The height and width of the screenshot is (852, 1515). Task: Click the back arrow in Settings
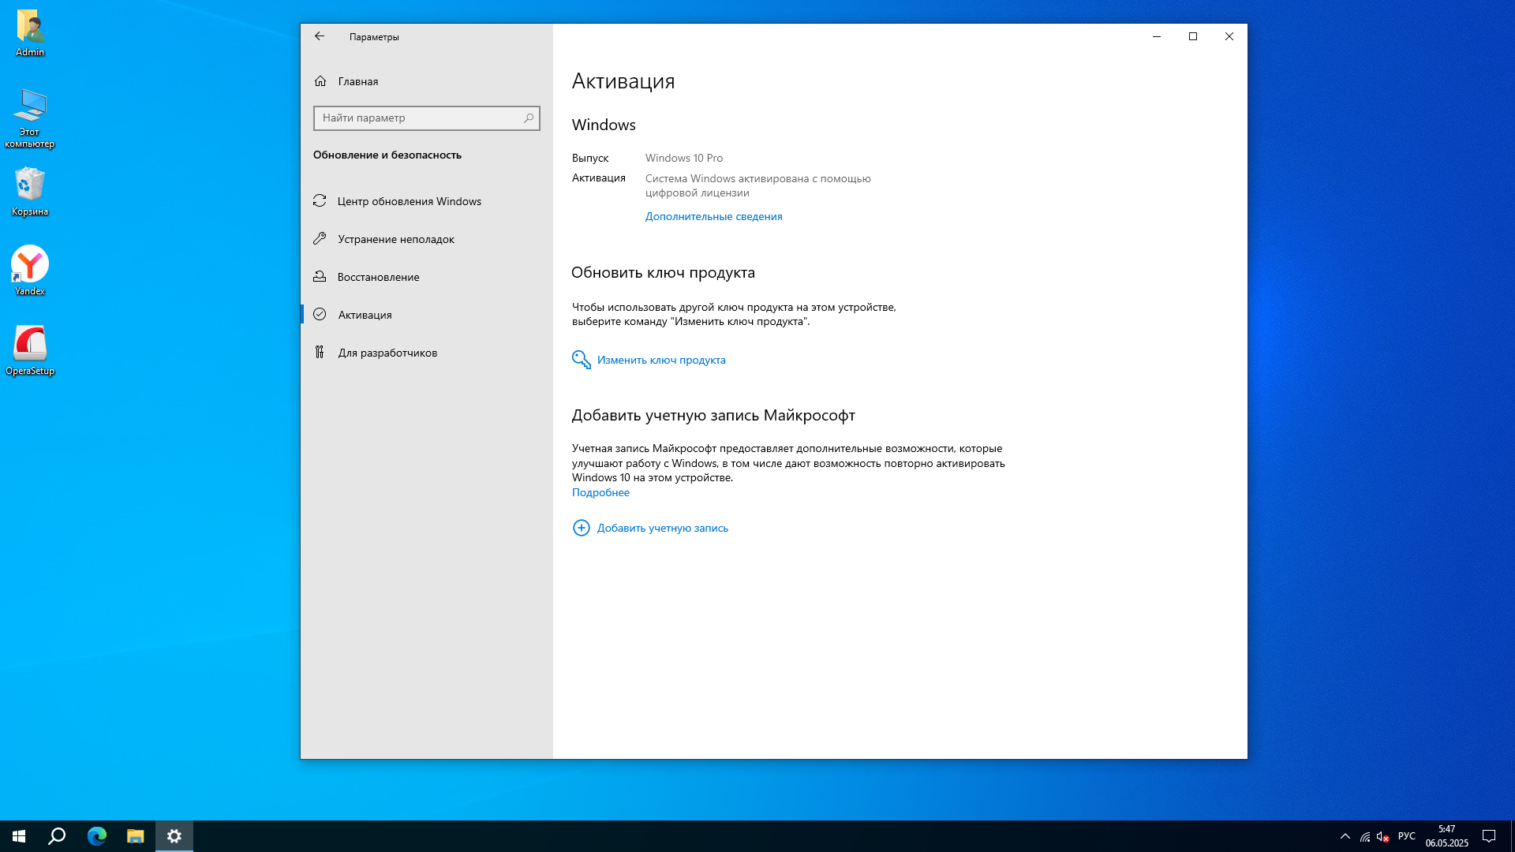tap(320, 36)
